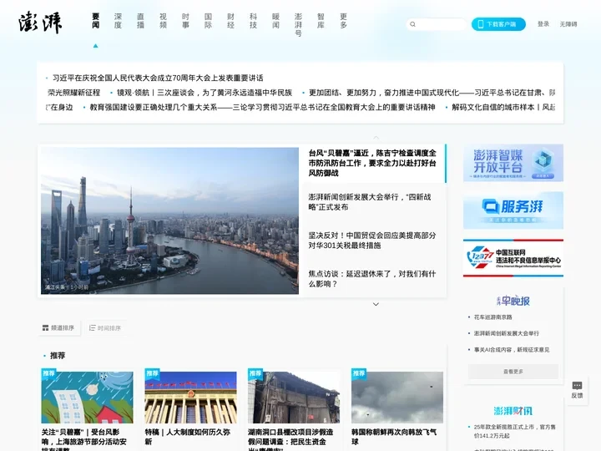Open the shanty house thumbnail

pos(294,398)
